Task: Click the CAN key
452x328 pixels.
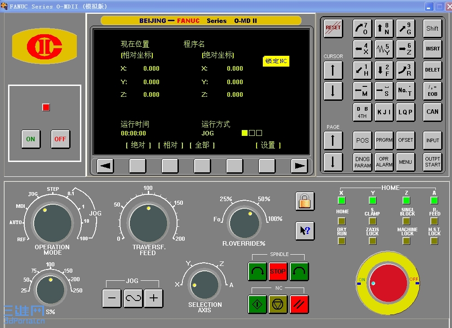Action: click(432, 112)
